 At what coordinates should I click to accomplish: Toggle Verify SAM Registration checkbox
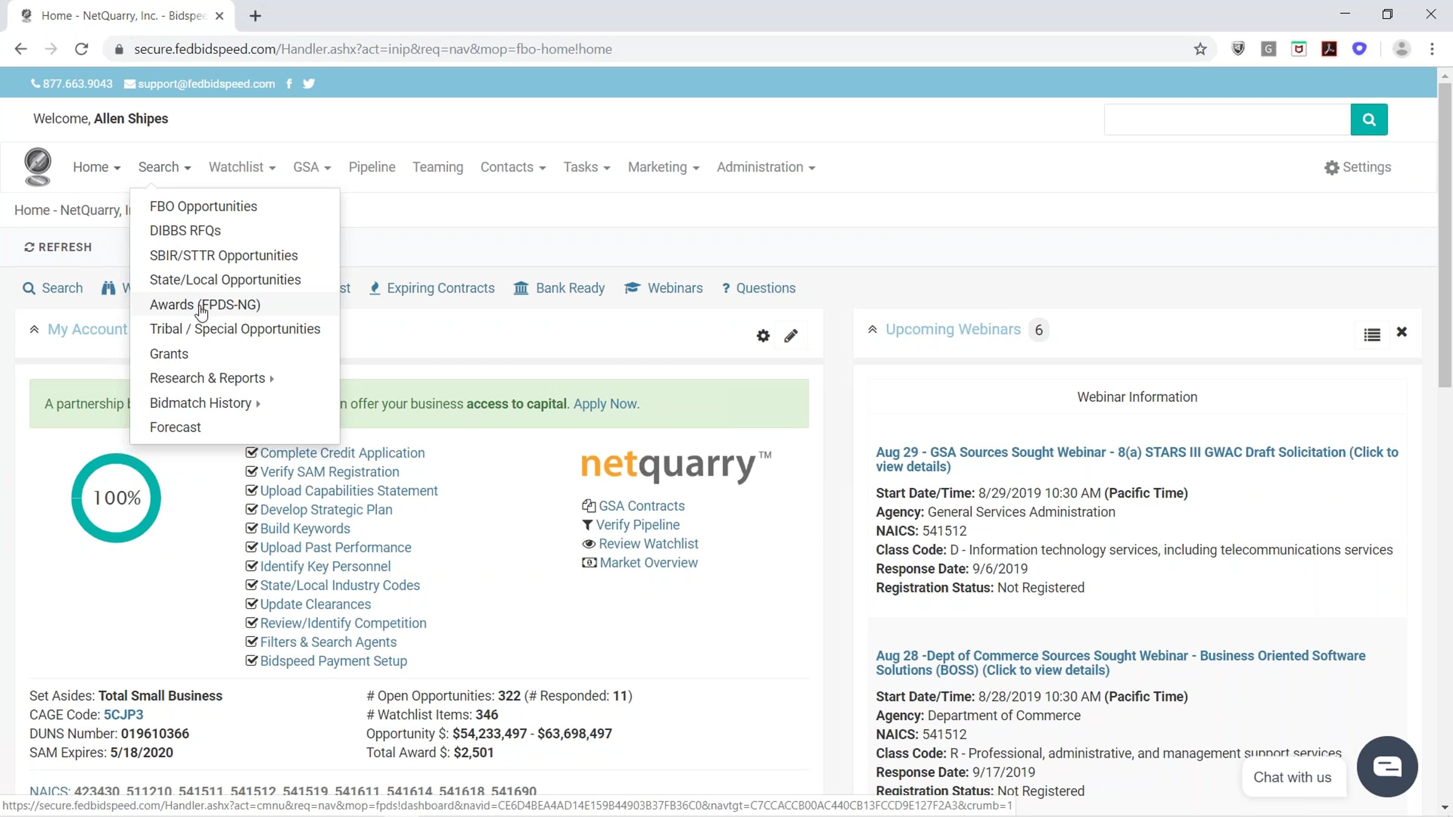pyautogui.click(x=251, y=471)
